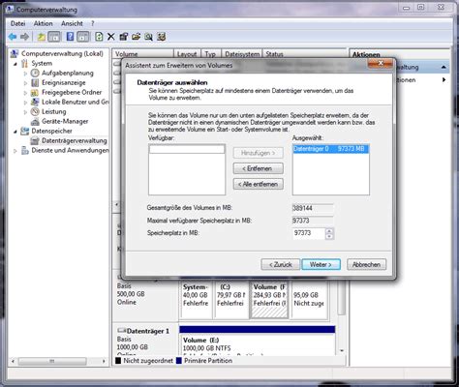Click the Zurück button

[x=280, y=264]
